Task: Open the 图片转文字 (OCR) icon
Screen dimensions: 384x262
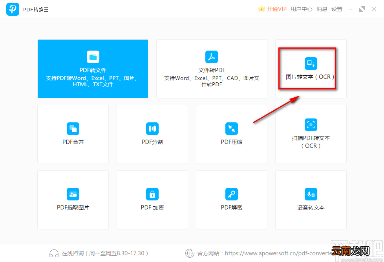Action: point(311,64)
